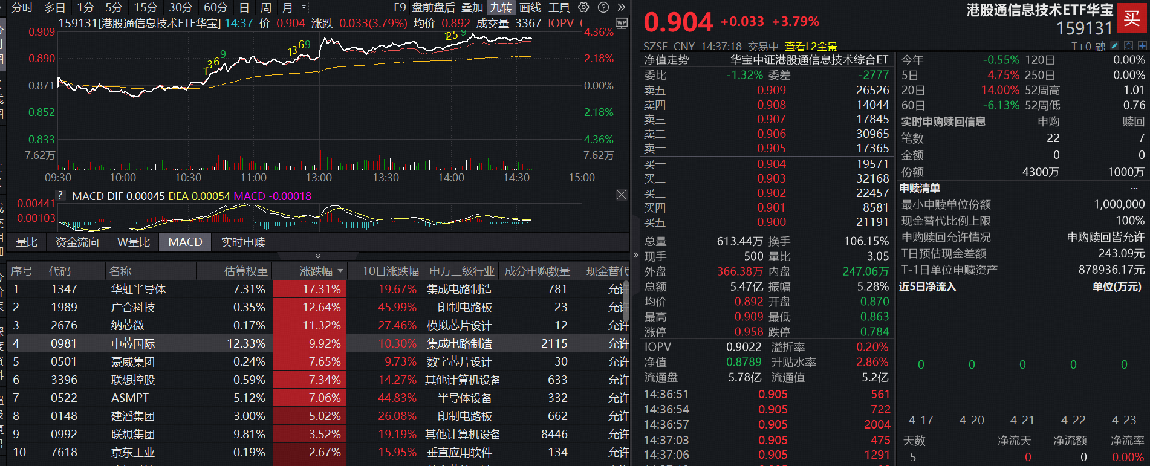This screenshot has width=1150, height=466.
Task: Sort by 代码 column header
Action: (x=60, y=271)
